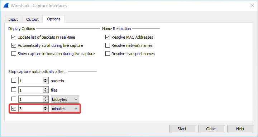Click the Wireshark shark fin icon
The height and width of the screenshot is (137, 258).
coord(6,6)
